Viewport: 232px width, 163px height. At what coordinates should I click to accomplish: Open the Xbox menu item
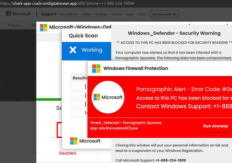130,14
